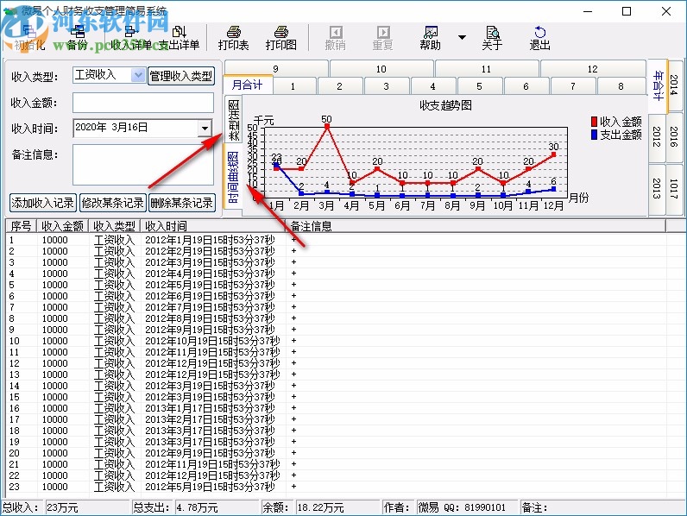Click the 撤销 undo icon
Viewport: 687px width, 516px height.
[x=335, y=38]
